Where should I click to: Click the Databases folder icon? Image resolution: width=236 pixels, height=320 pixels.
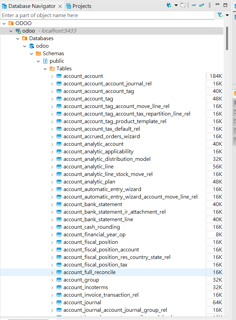25,38
